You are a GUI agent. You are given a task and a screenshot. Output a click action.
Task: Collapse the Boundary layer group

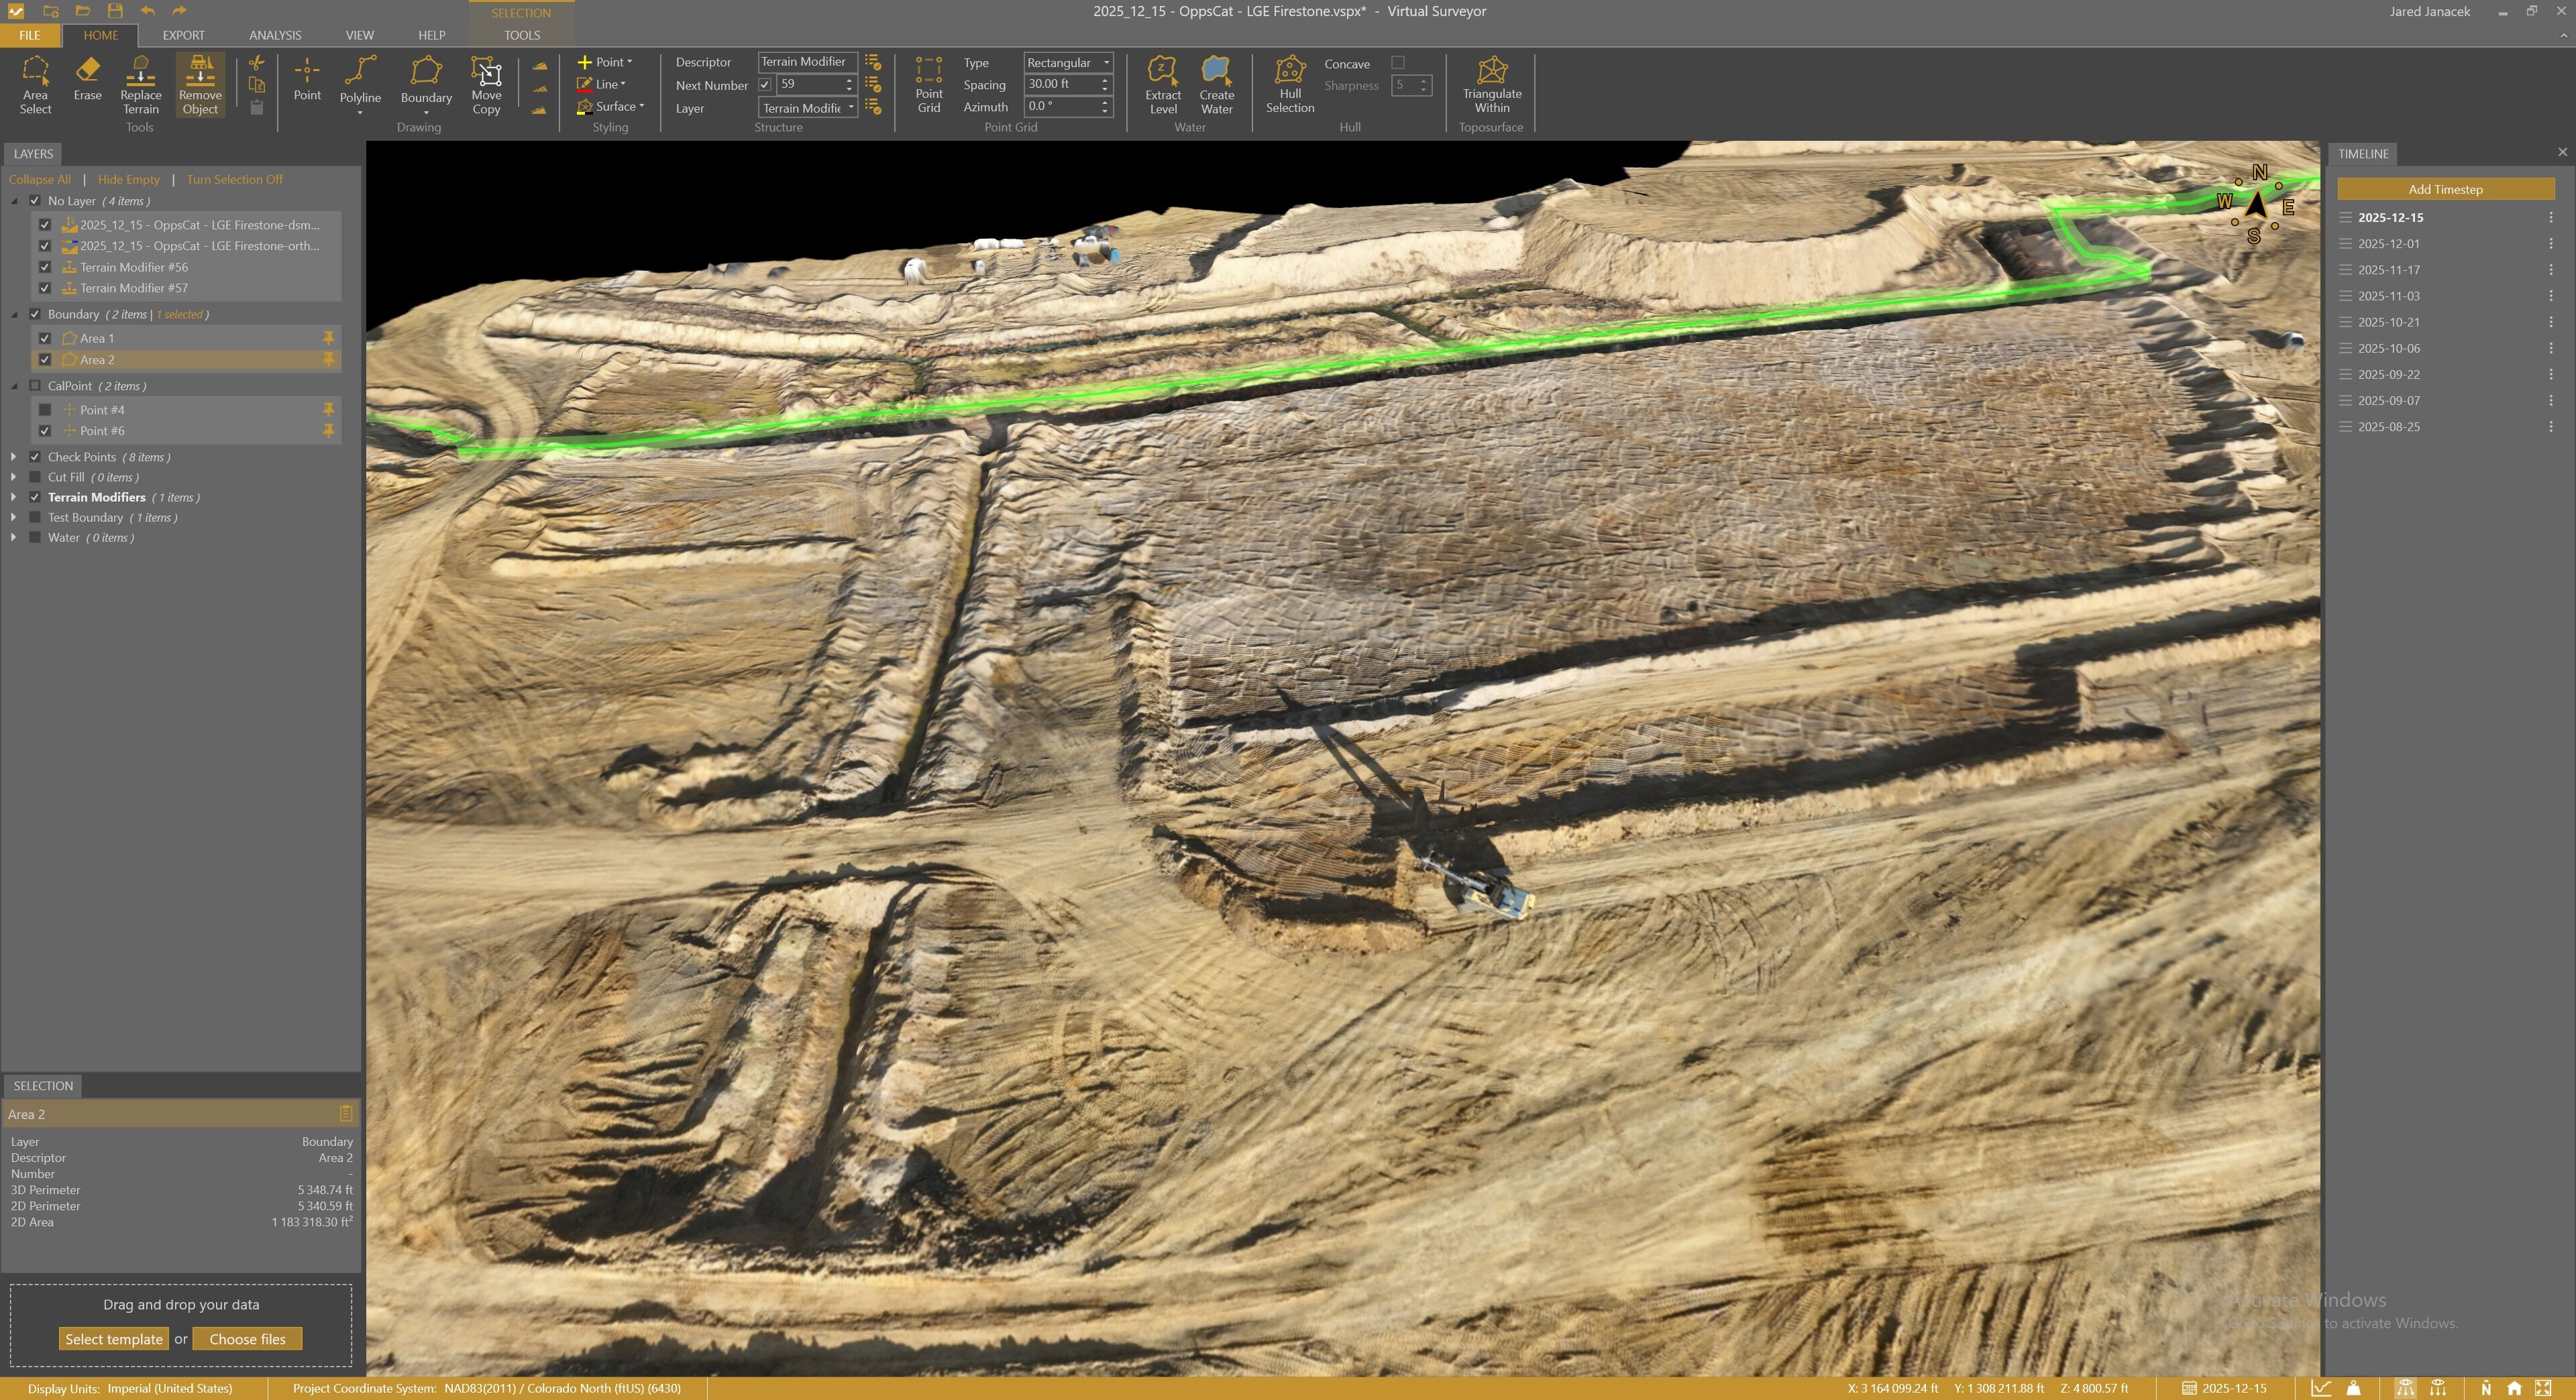(x=14, y=314)
